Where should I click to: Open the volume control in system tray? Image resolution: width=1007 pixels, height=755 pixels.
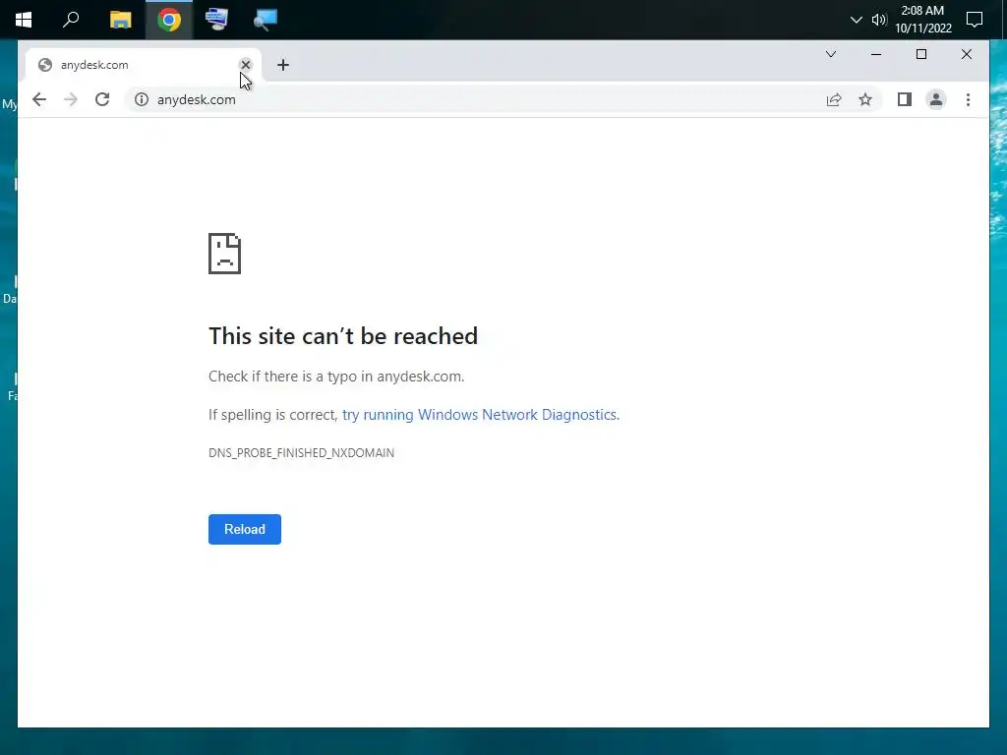point(878,20)
